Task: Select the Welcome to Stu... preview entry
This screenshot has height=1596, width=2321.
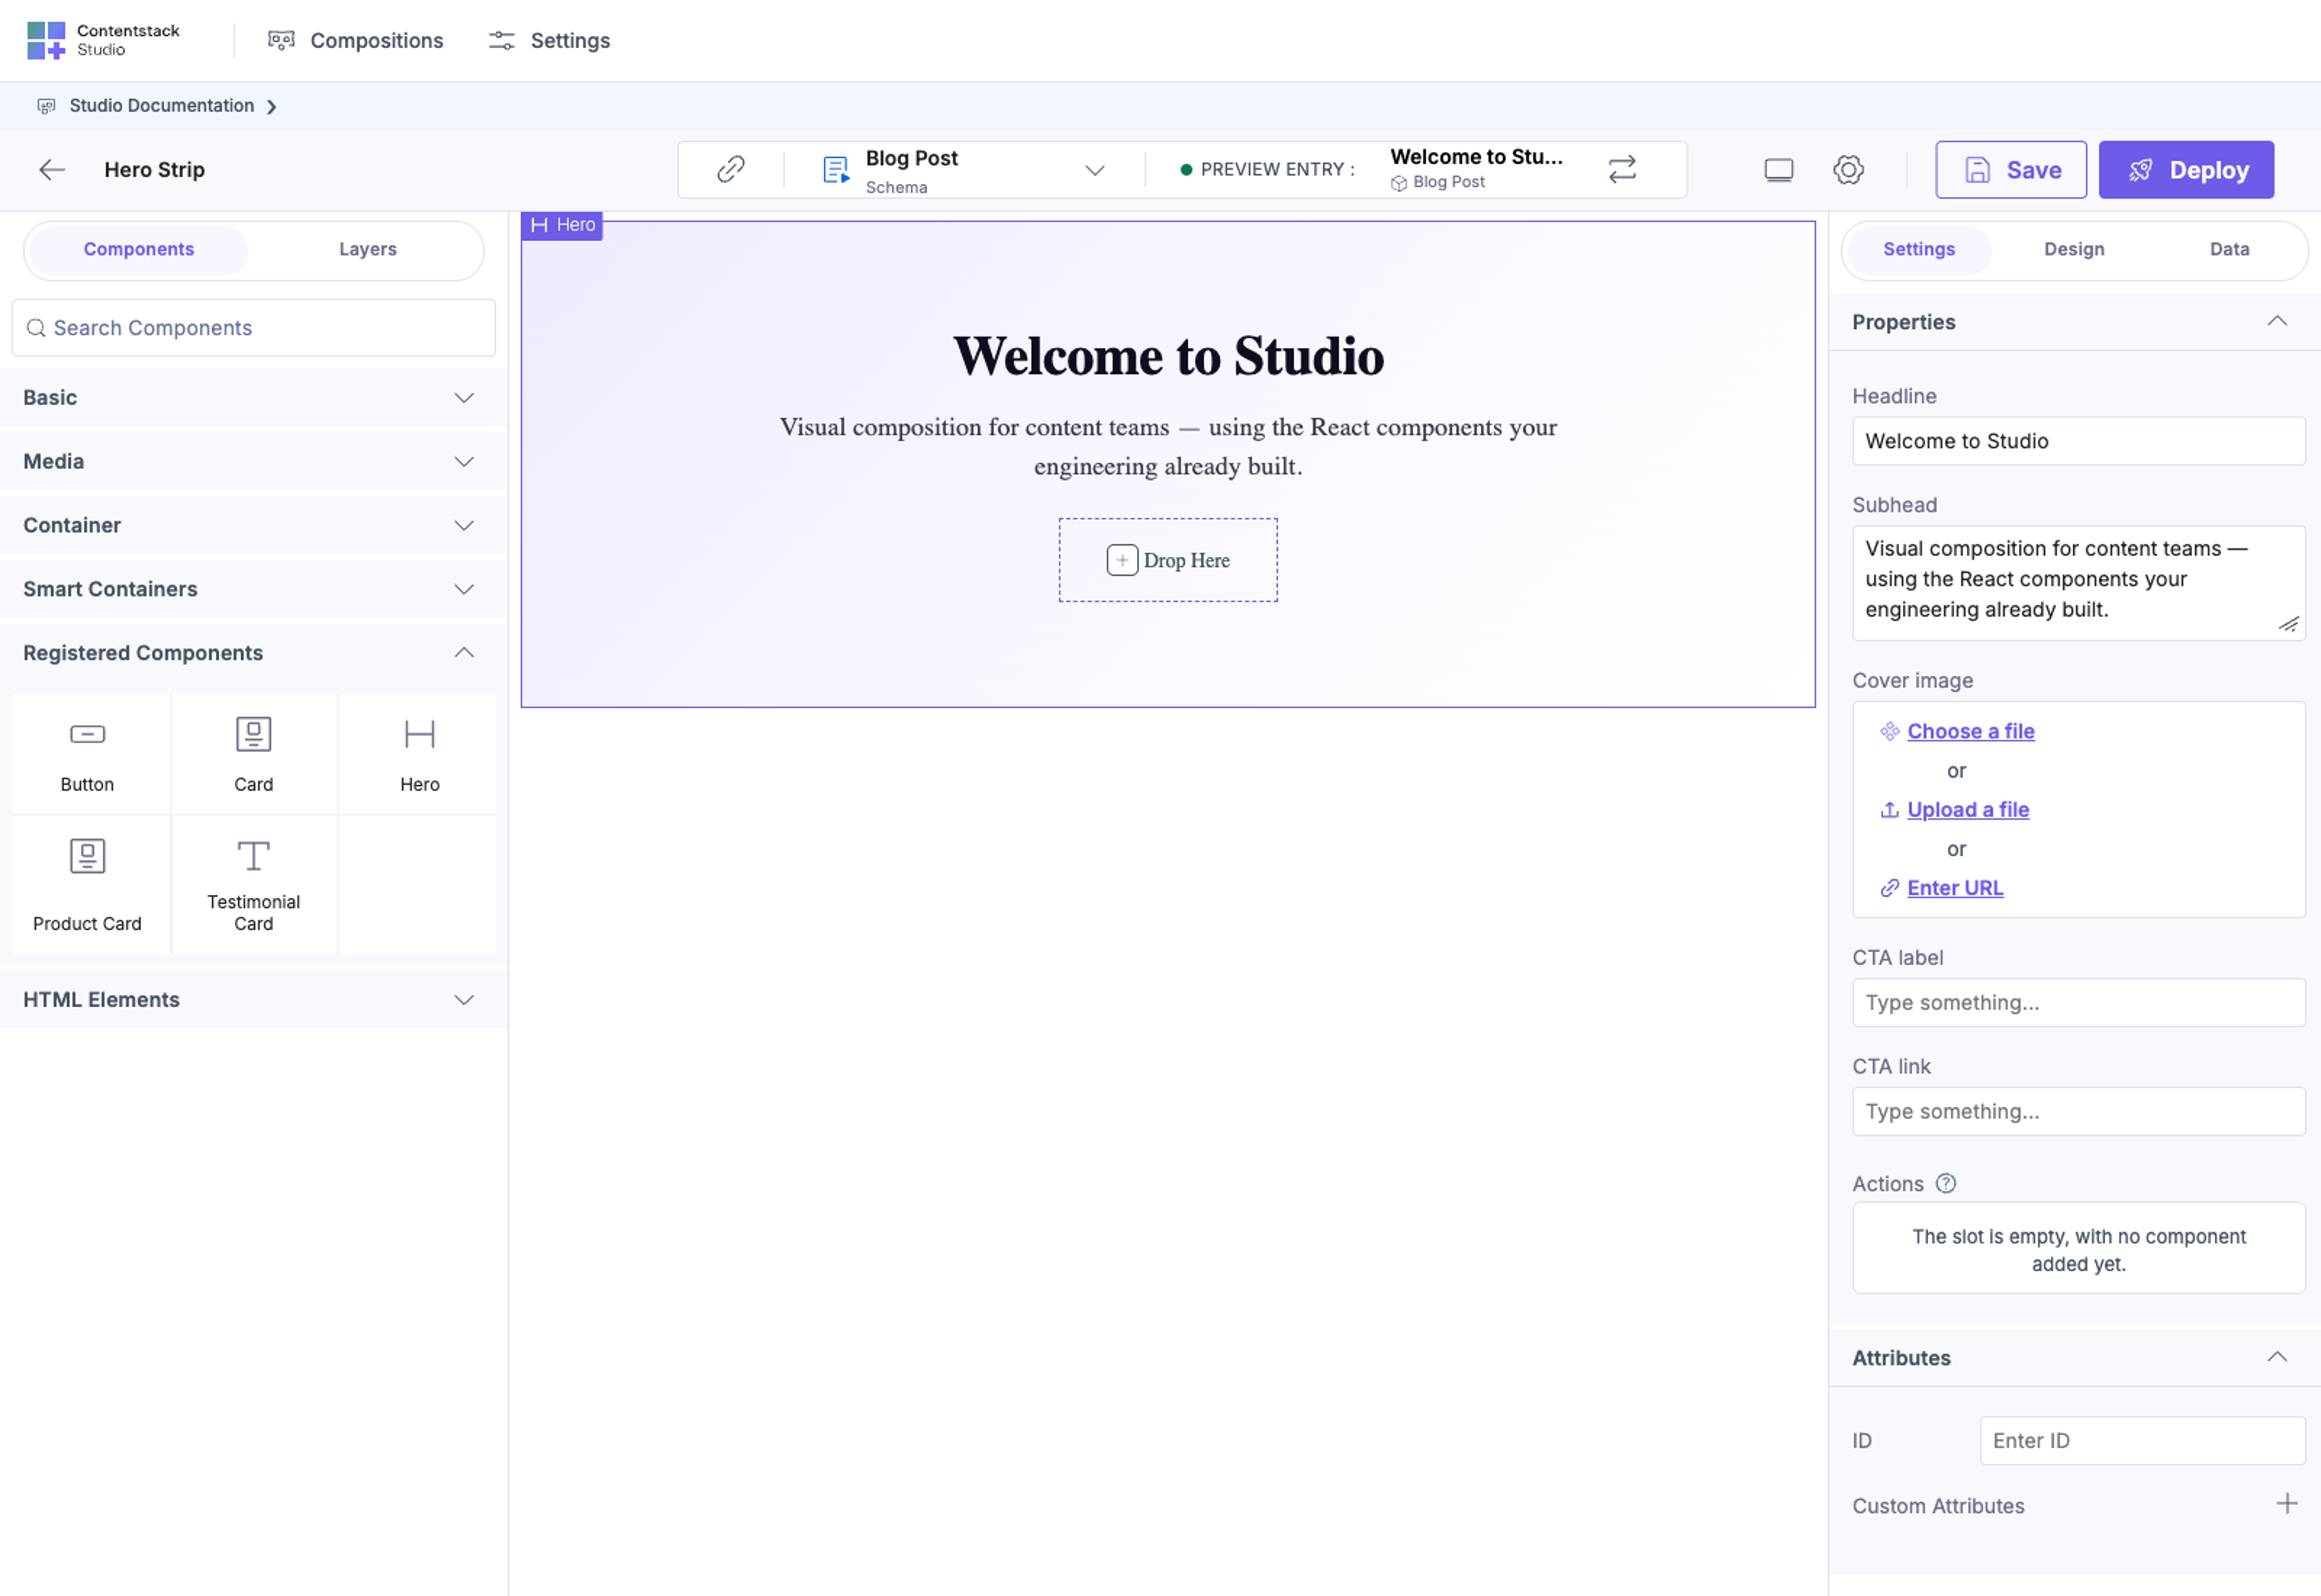Action: click(1477, 168)
